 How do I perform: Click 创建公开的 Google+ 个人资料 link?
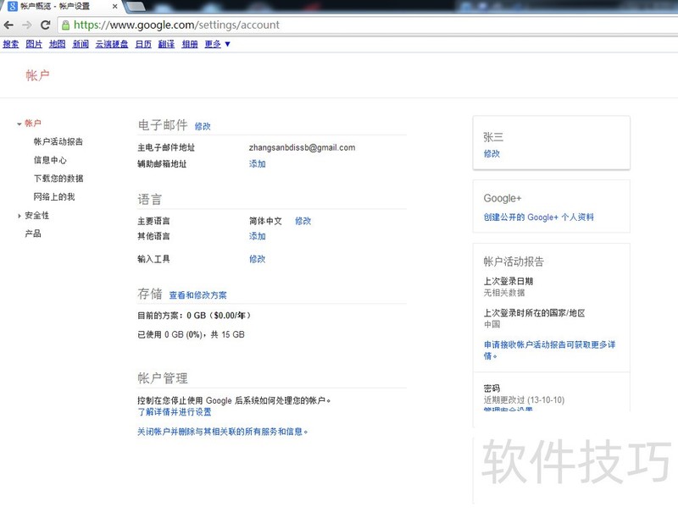pos(538,217)
